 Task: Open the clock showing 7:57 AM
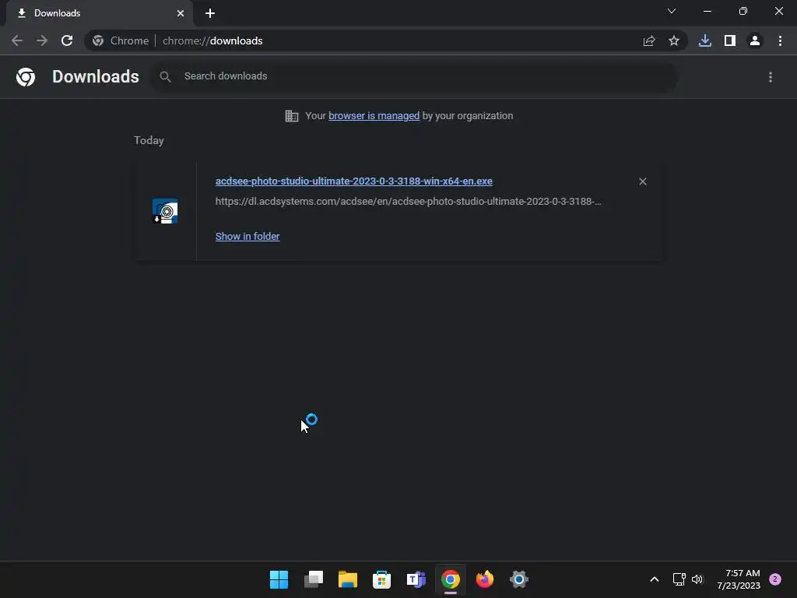[x=738, y=579]
